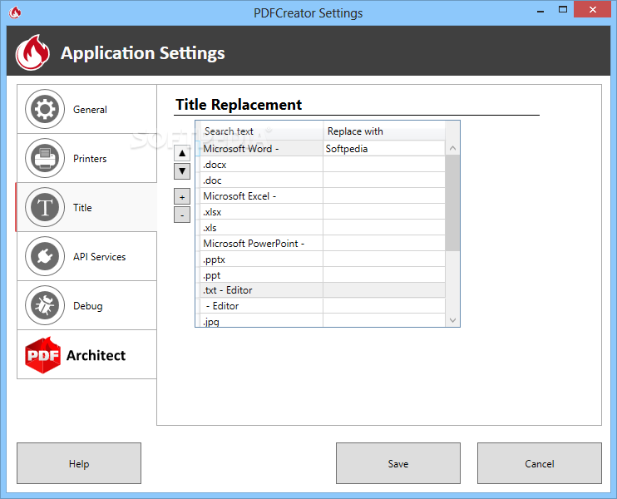
Task: Click the Help button
Action: [x=79, y=463]
